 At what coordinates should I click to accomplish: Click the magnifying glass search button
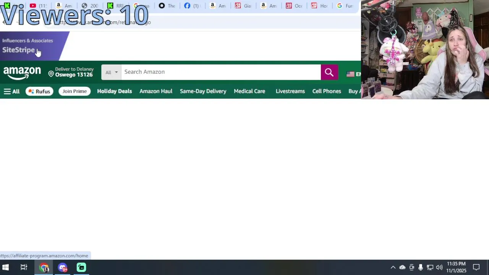(x=329, y=72)
